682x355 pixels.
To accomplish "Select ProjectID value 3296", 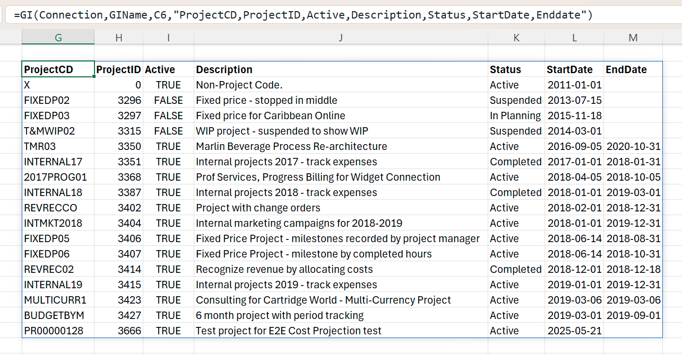I will coord(119,100).
